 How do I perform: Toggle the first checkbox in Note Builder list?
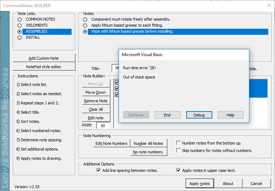pos(117,82)
